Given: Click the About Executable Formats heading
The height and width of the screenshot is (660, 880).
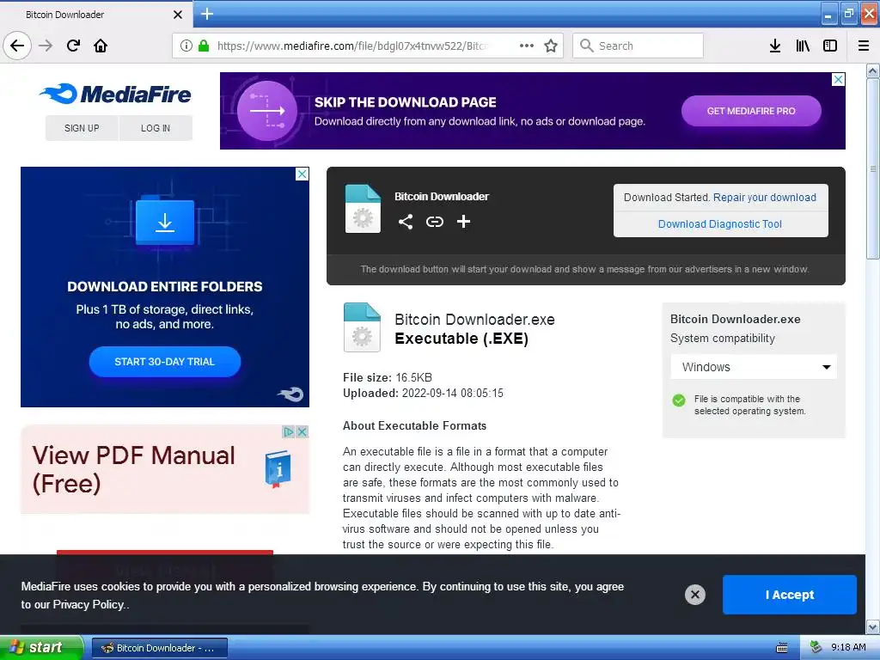Looking at the screenshot, I should (x=415, y=426).
